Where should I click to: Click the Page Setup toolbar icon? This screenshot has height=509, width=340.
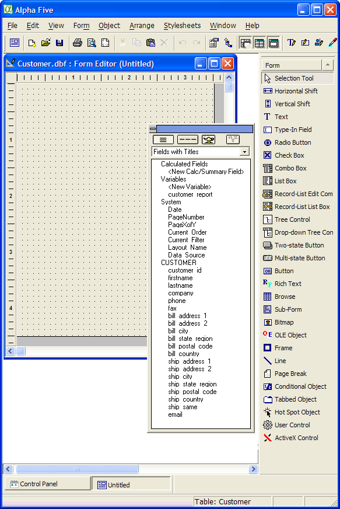click(x=105, y=43)
